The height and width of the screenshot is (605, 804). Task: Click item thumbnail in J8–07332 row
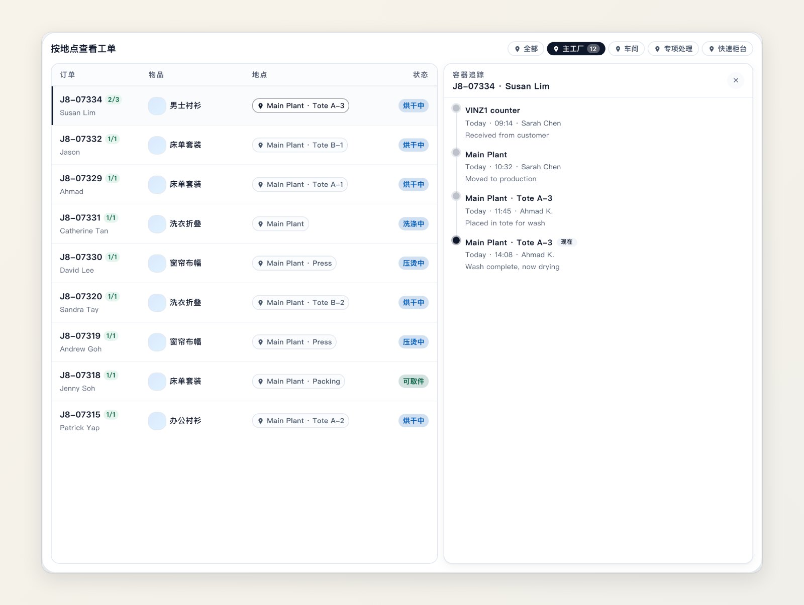[157, 145]
